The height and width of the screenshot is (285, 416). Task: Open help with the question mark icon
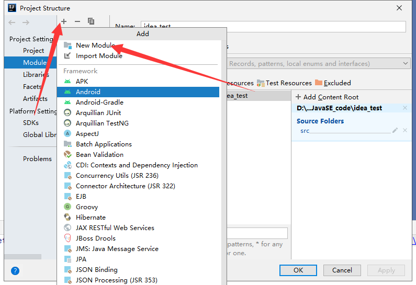pyautogui.click(x=15, y=271)
